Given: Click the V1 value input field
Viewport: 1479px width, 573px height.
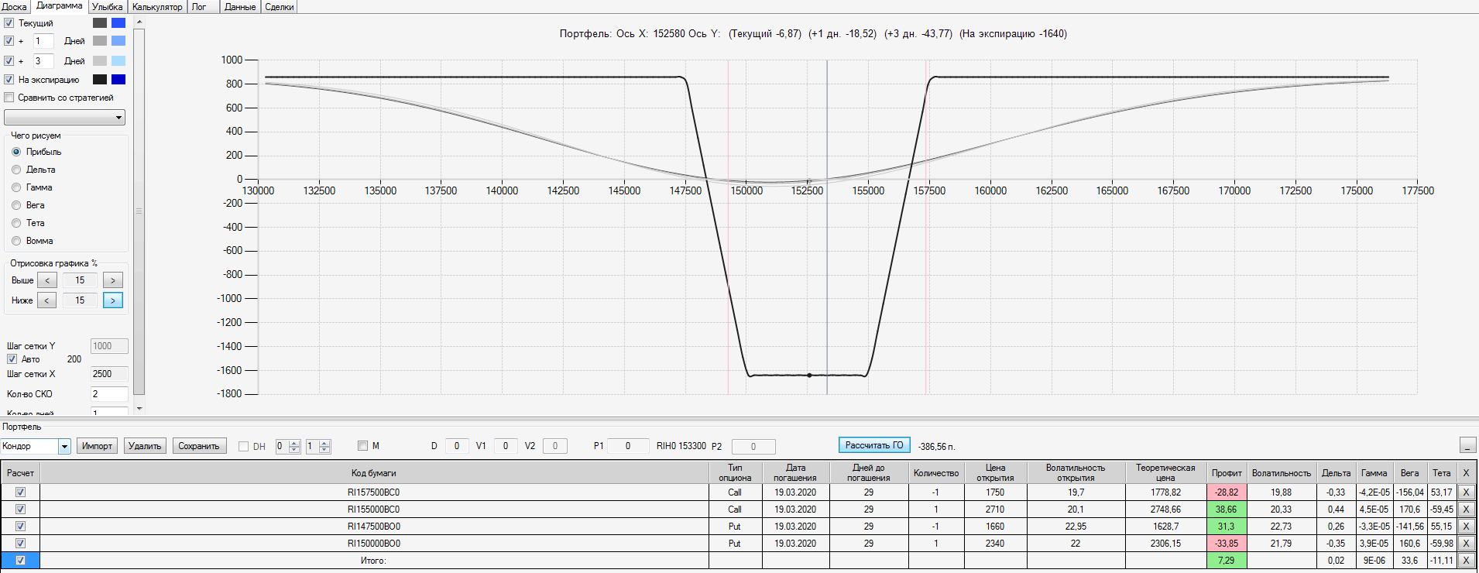Looking at the screenshot, I should click(506, 446).
